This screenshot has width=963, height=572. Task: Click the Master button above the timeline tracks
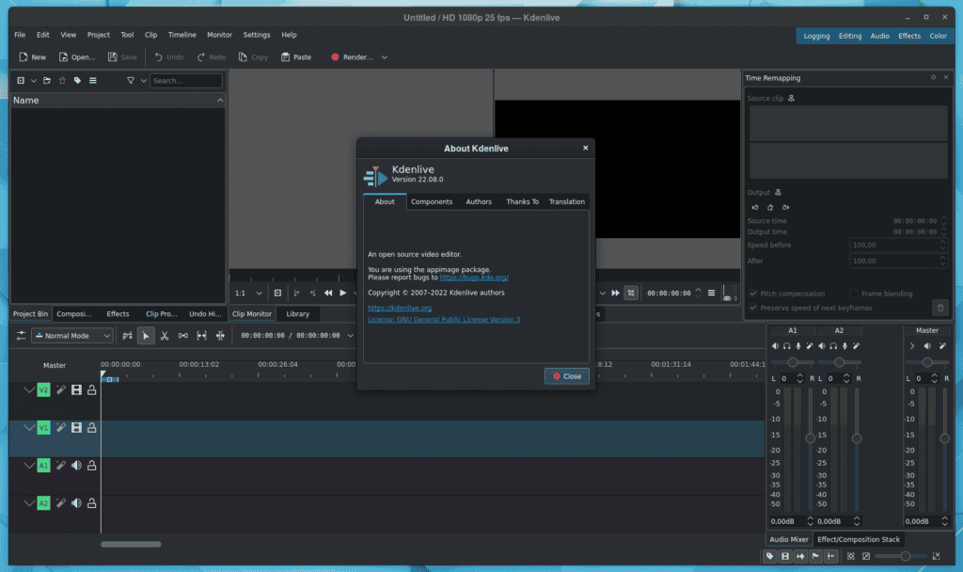54,365
